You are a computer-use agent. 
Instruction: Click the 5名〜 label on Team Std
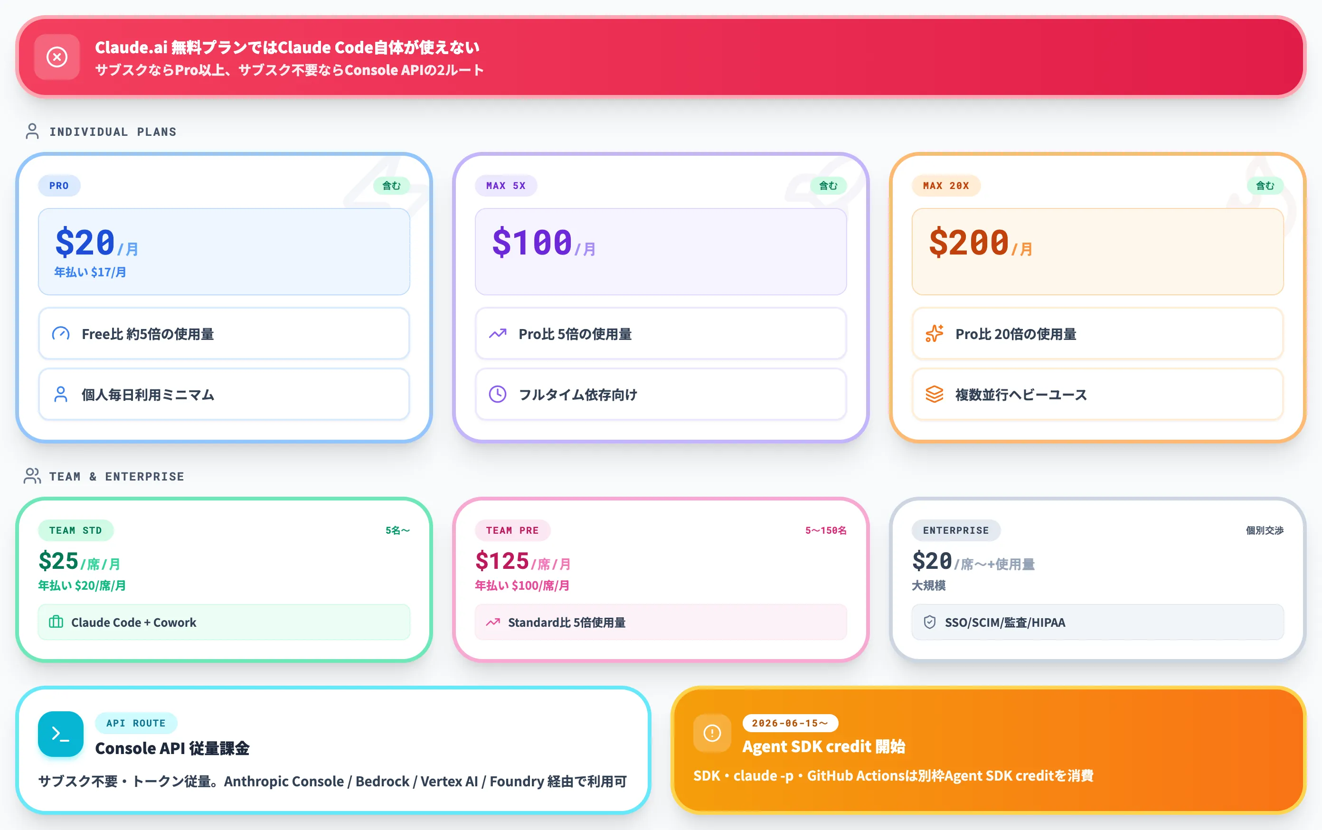(x=397, y=530)
